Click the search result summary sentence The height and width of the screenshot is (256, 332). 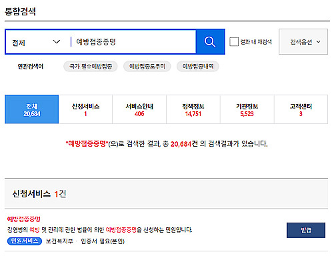tap(167, 144)
